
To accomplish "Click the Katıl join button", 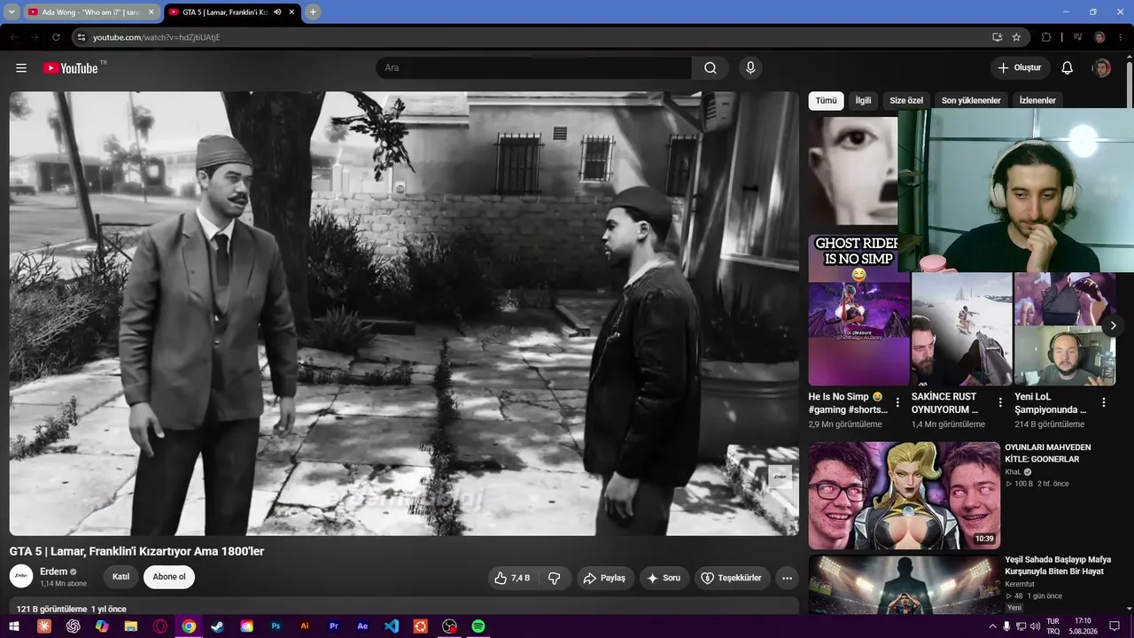I will 121,577.
